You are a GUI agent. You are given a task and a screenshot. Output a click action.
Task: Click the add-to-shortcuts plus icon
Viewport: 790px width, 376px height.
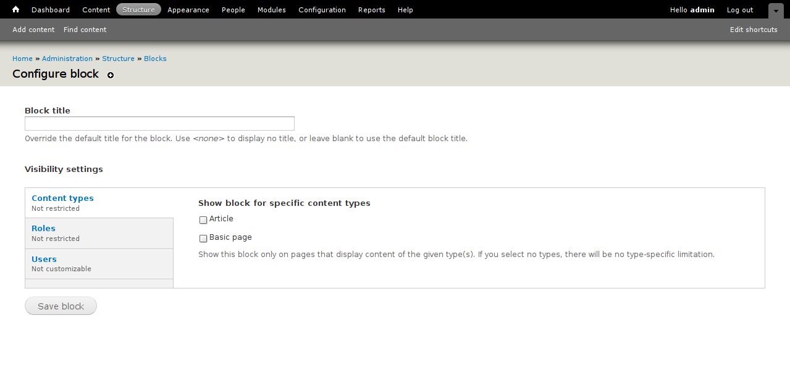coord(111,75)
